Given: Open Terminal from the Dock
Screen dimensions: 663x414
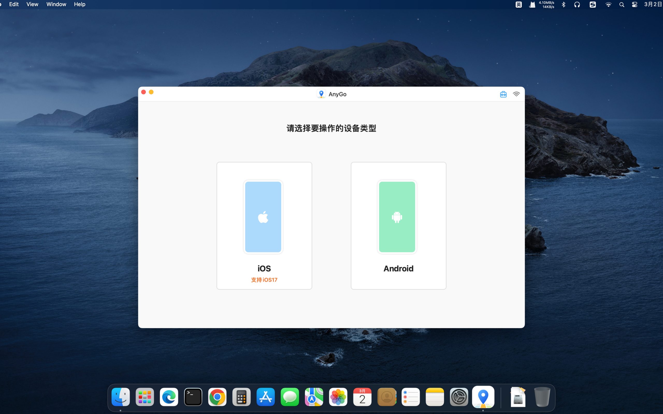Looking at the screenshot, I should (x=193, y=397).
